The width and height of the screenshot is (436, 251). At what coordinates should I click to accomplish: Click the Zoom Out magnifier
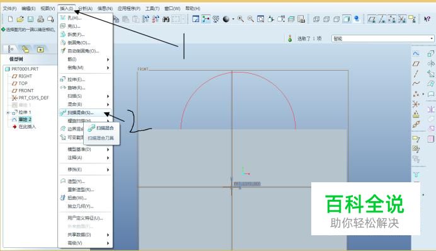[x=251, y=19]
